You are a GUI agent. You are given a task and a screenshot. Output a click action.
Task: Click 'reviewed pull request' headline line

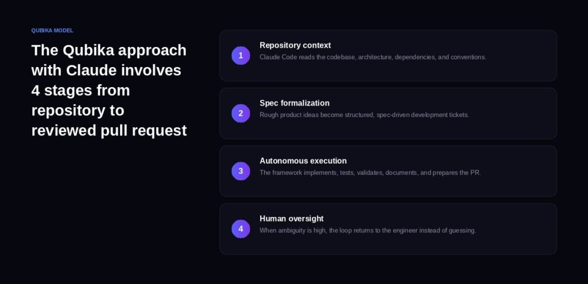[x=109, y=131]
